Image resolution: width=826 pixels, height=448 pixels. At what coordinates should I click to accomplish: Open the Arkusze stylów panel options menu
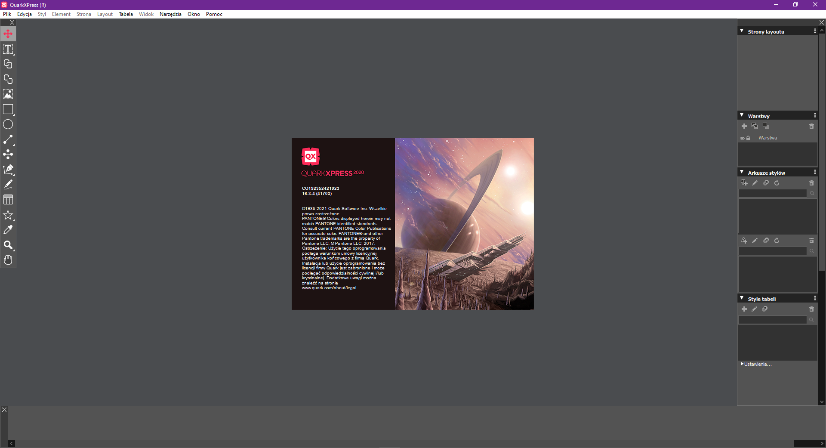point(815,172)
